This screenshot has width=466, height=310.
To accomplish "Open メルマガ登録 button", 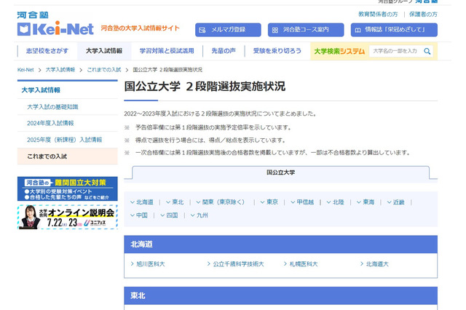I will [x=228, y=30].
